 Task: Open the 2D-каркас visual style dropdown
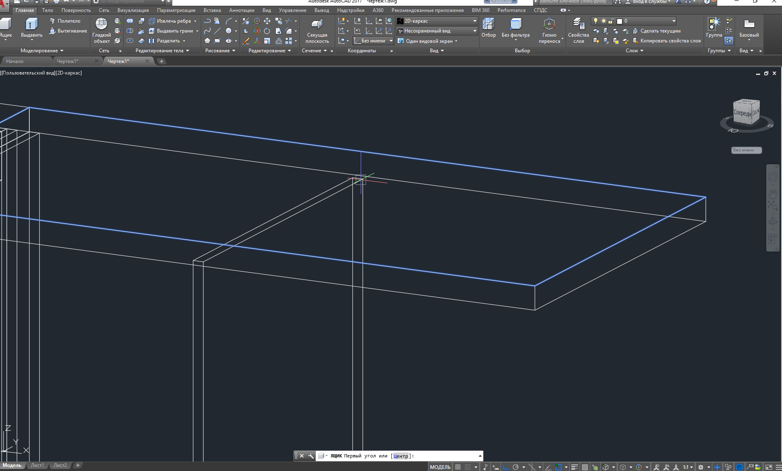474,21
